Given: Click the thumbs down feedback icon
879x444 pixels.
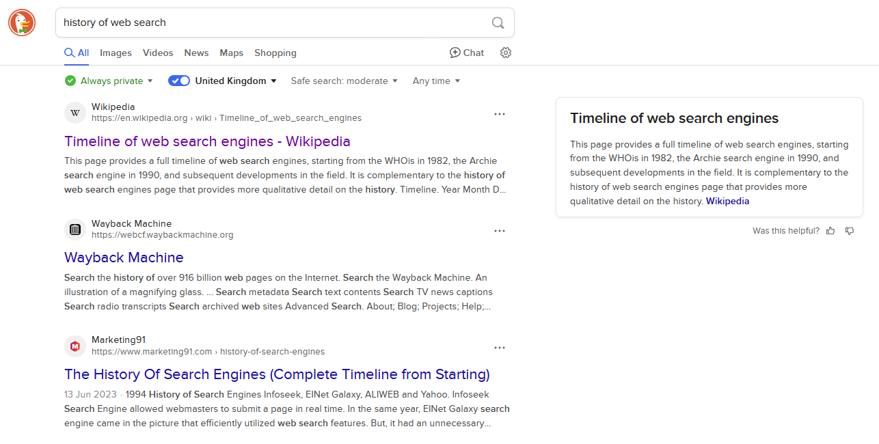Looking at the screenshot, I should point(850,231).
